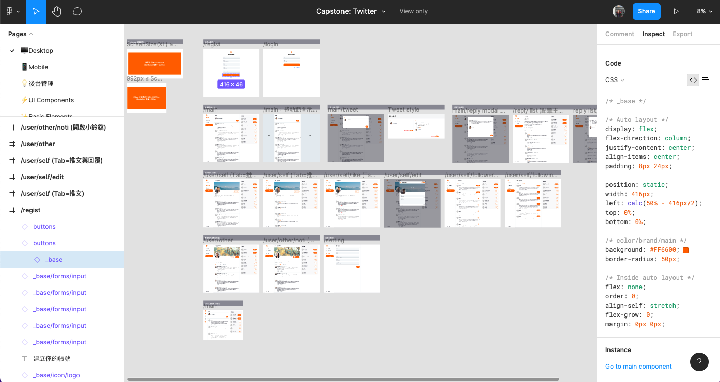Screen dimensions: 720x382
Task: Select the Hand tool
Action: pos(56,11)
